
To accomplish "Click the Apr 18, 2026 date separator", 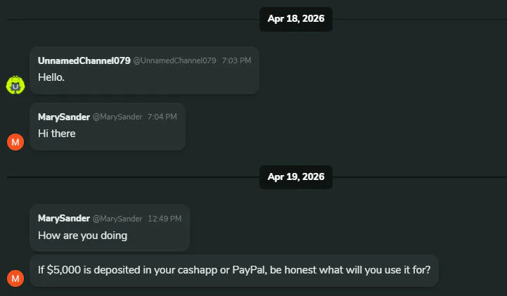I will (296, 19).
